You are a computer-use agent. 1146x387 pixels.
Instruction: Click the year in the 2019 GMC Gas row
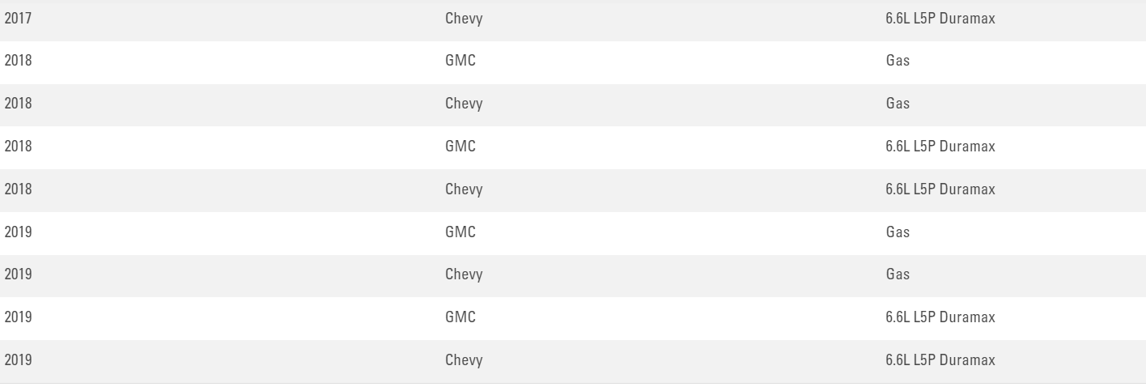point(18,232)
